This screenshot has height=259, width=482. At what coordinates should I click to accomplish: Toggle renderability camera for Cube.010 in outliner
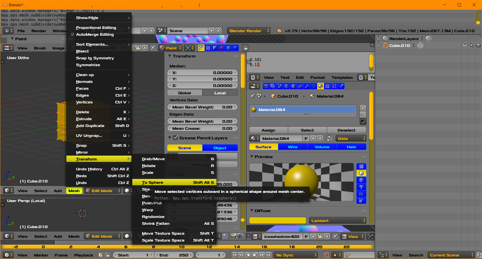coord(478,45)
